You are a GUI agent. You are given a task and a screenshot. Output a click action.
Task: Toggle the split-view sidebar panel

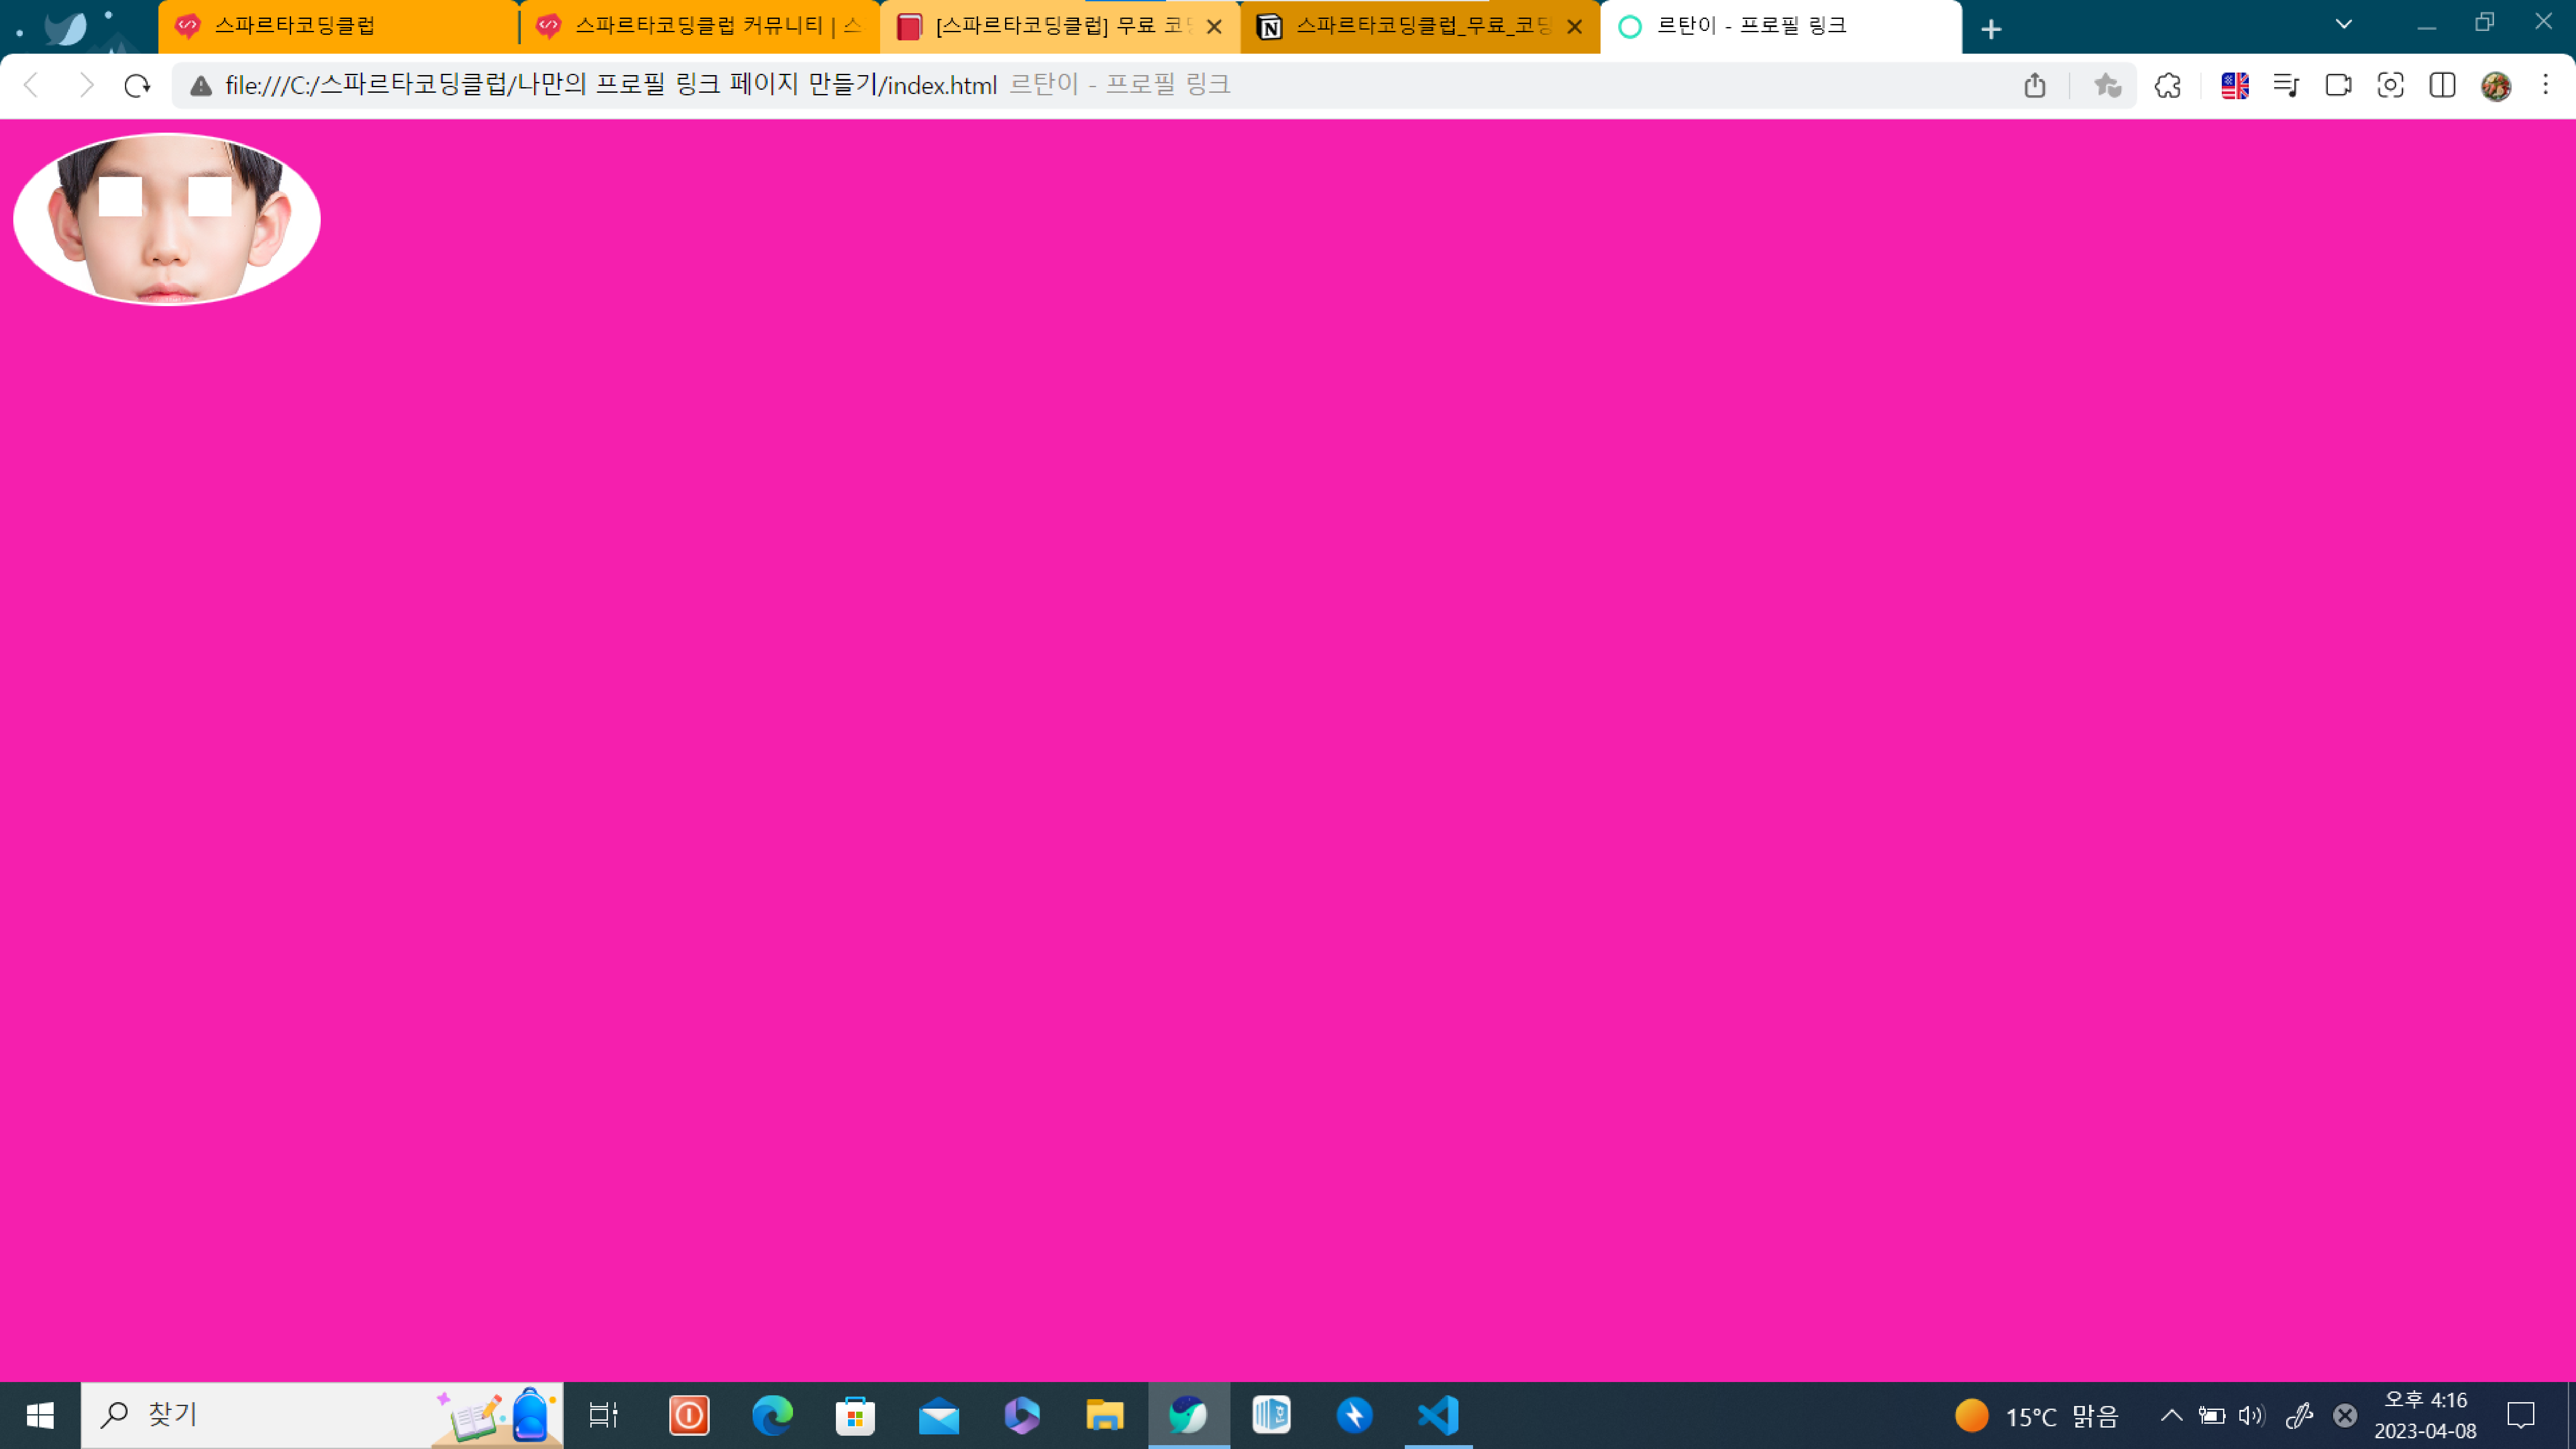(2443, 86)
